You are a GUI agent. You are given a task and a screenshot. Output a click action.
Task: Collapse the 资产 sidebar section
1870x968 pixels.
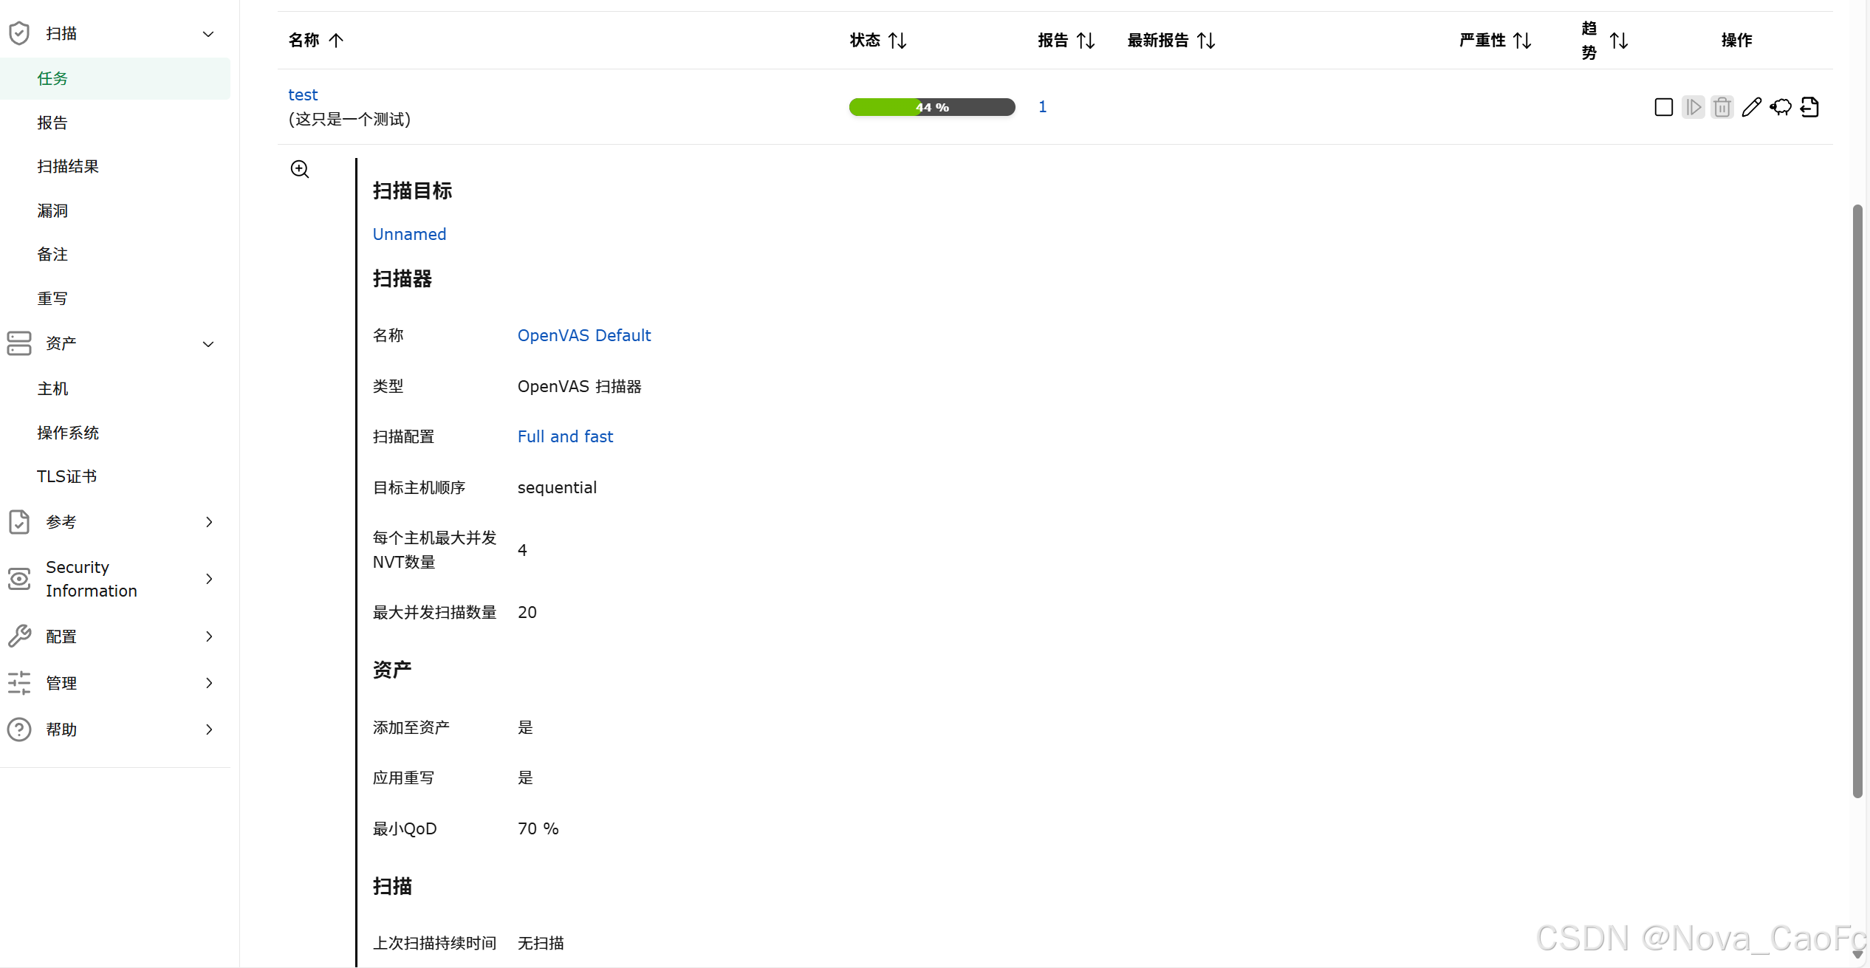(208, 344)
